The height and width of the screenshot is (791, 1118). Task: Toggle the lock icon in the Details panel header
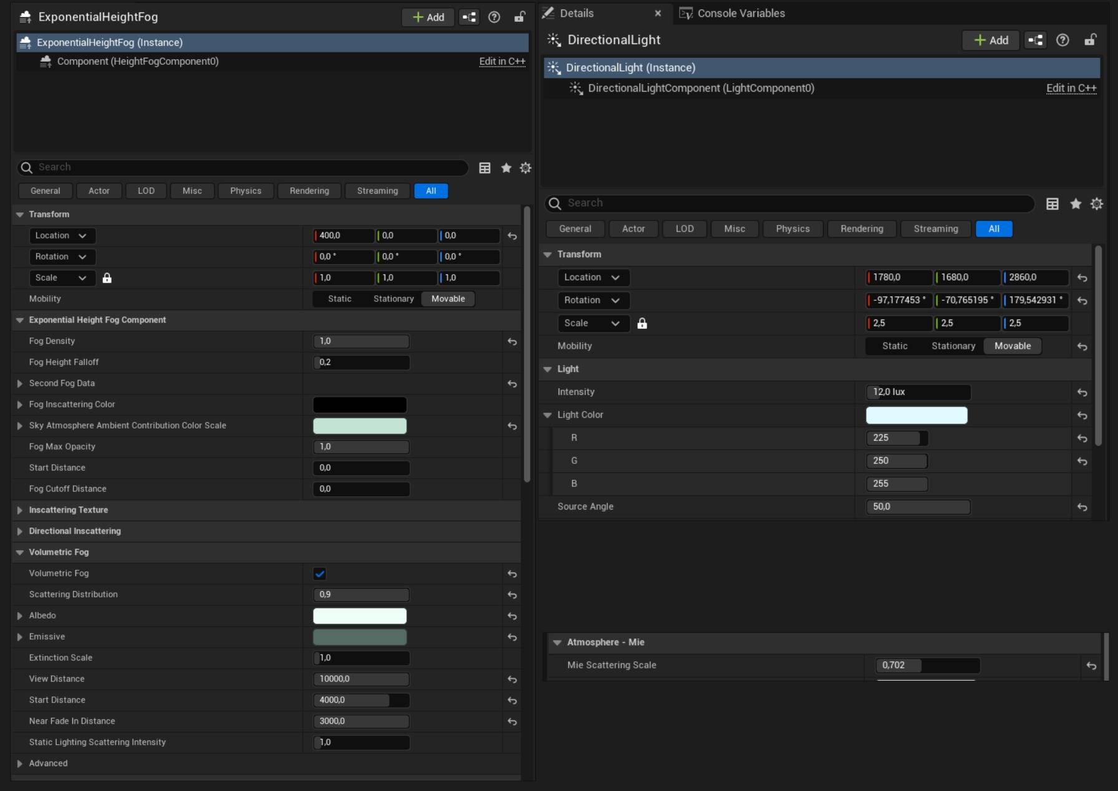(x=1089, y=40)
